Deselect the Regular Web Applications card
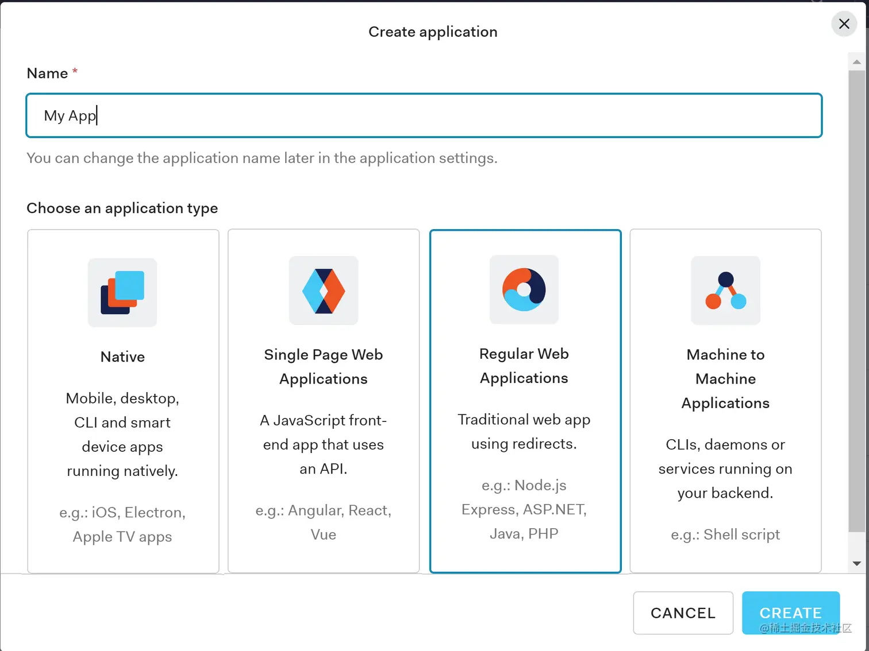Viewport: 869px width, 651px height. click(x=524, y=401)
